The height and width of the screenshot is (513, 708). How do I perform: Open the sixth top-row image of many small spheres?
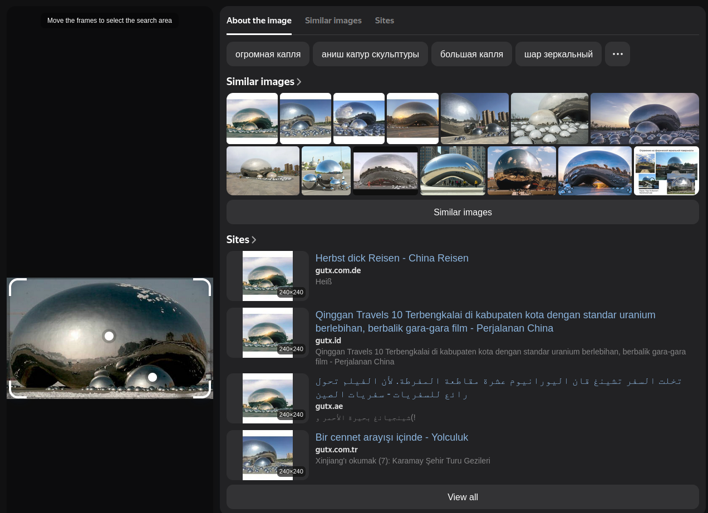pos(549,119)
